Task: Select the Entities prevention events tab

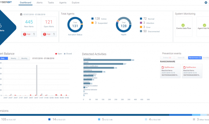Action: coord(167,58)
